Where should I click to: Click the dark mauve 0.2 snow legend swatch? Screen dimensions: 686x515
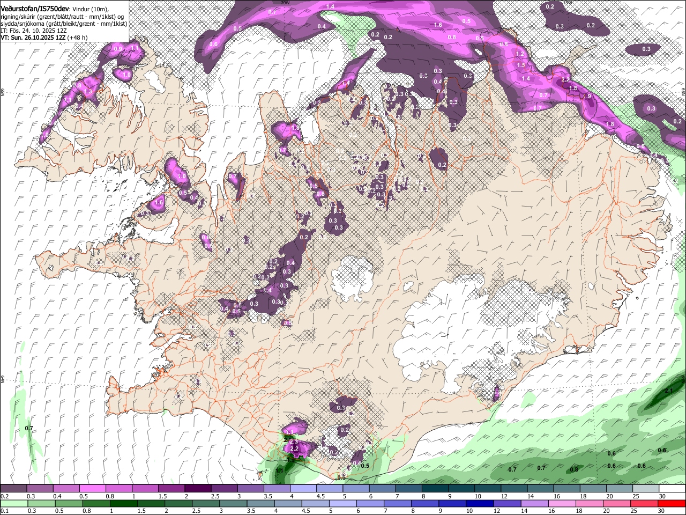[13, 489]
